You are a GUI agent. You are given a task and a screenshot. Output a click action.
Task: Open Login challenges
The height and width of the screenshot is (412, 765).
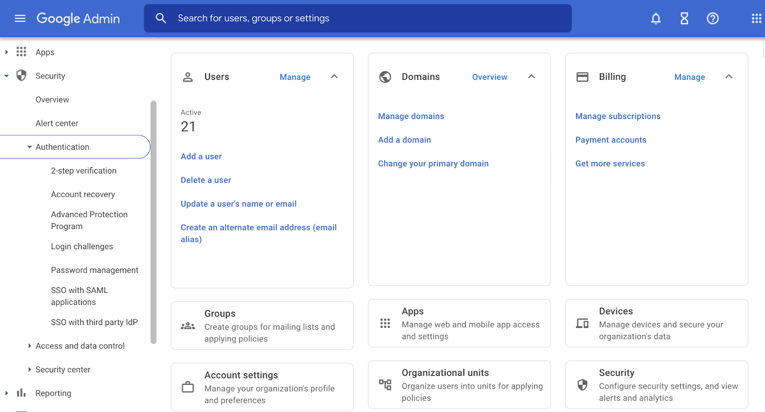pyautogui.click(x=82, y=247)
